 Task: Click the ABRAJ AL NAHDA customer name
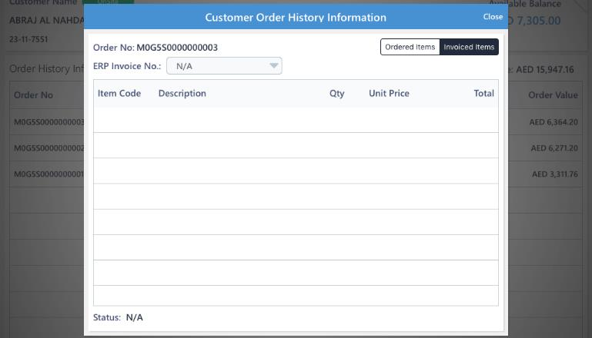click(x=46, y=20)
